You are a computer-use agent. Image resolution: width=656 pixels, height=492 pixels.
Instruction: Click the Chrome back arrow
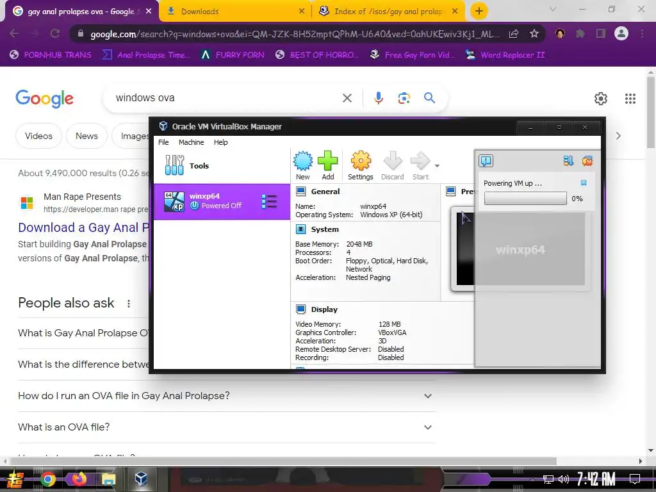coord(13,33)
